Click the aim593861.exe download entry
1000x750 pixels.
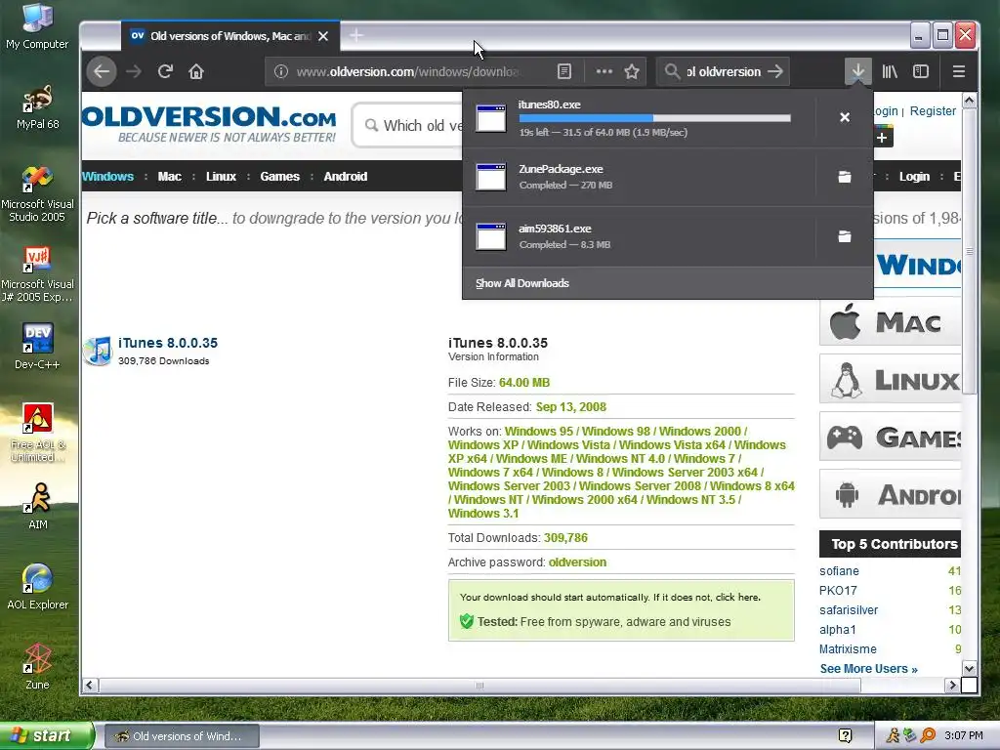pyautogui.click(x=639, y=236)
